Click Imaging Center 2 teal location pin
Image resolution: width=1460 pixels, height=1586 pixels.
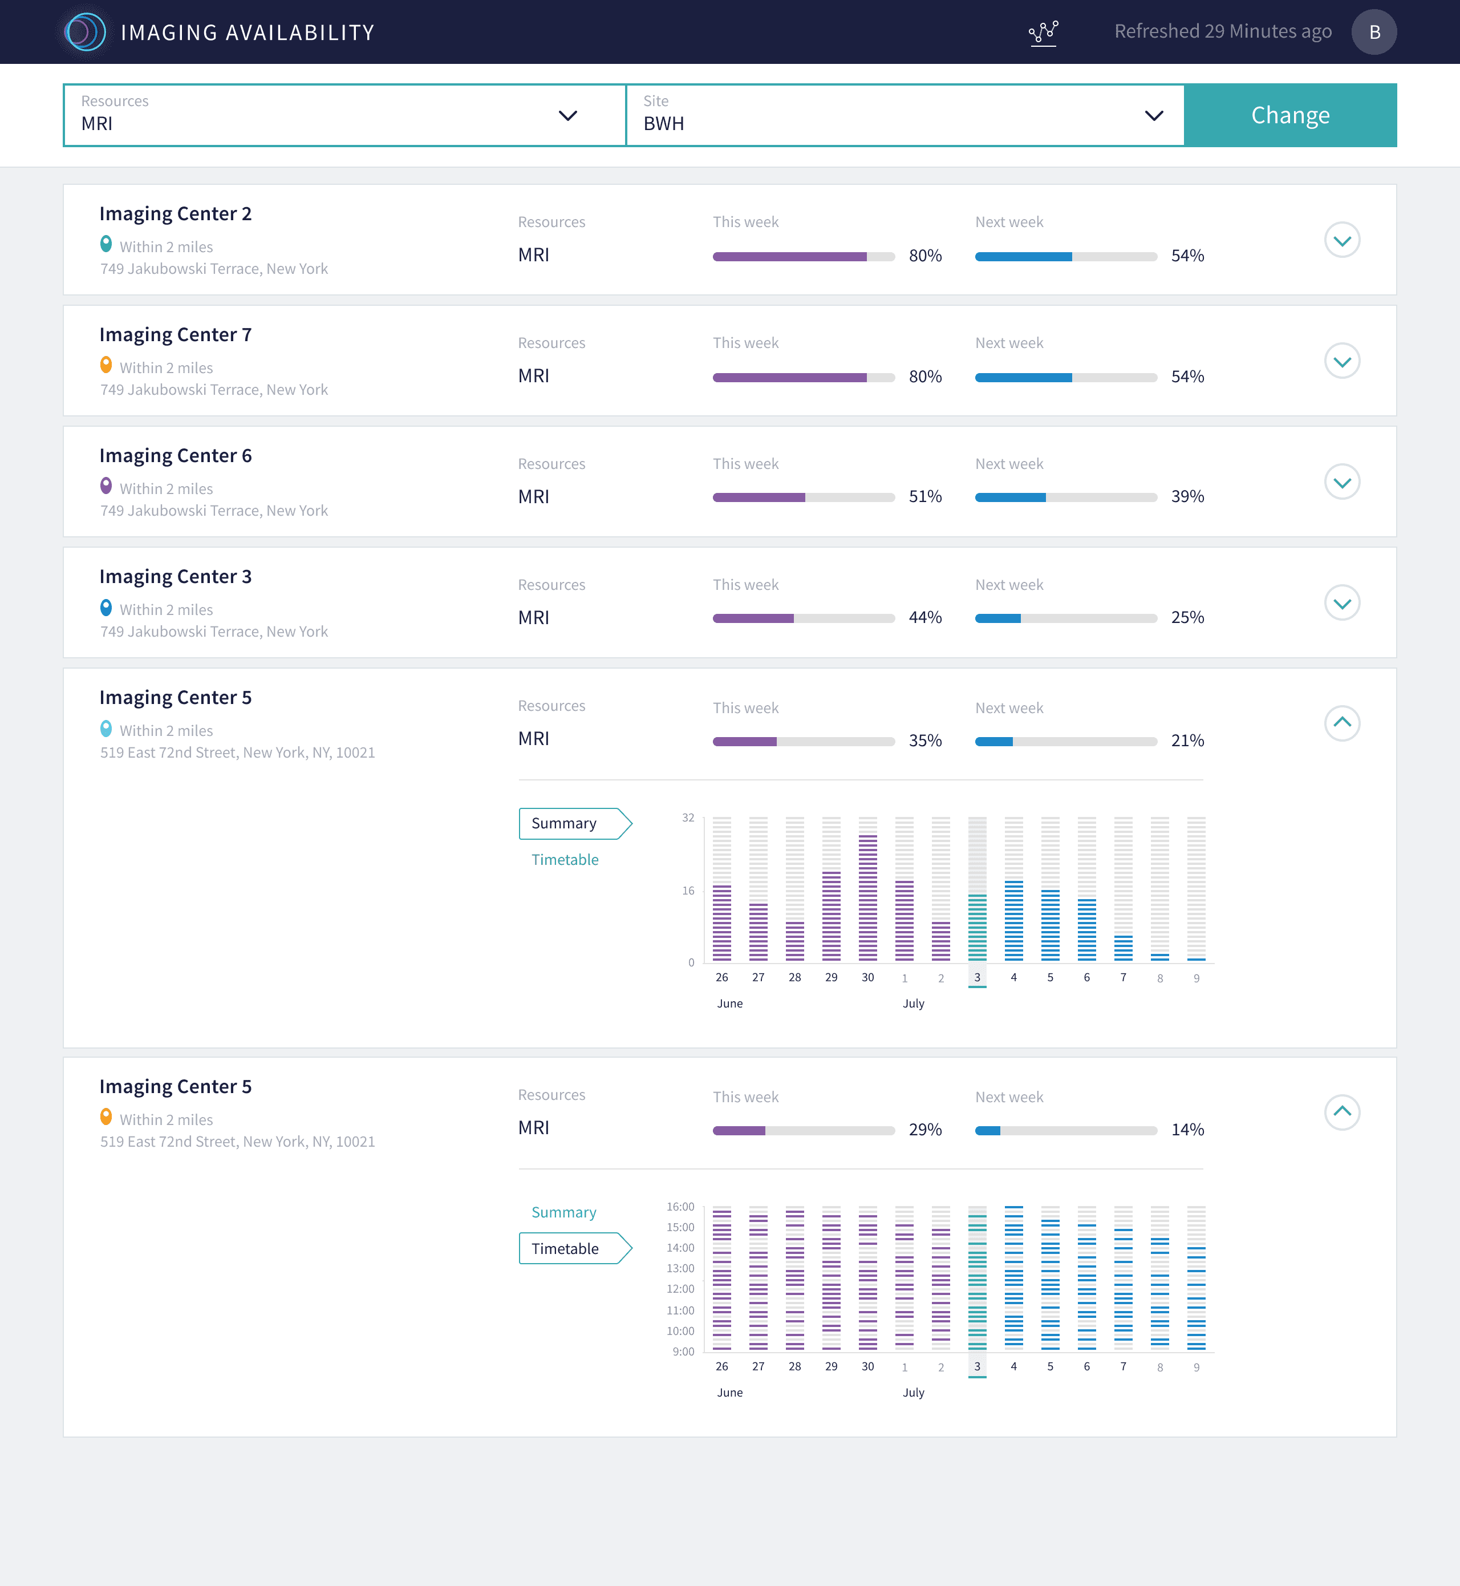106,244
